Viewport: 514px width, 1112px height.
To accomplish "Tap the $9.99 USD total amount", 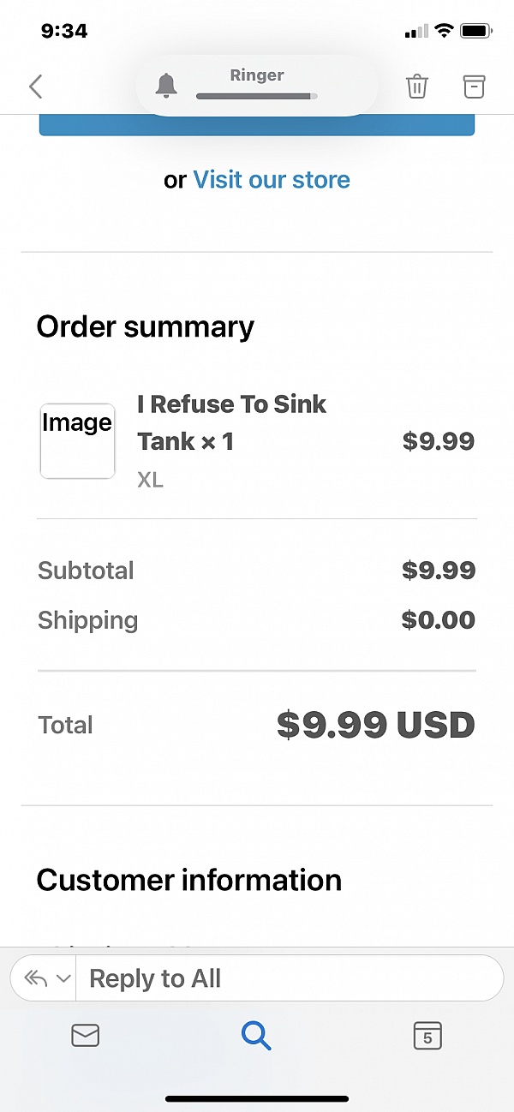I will [375, 725].
